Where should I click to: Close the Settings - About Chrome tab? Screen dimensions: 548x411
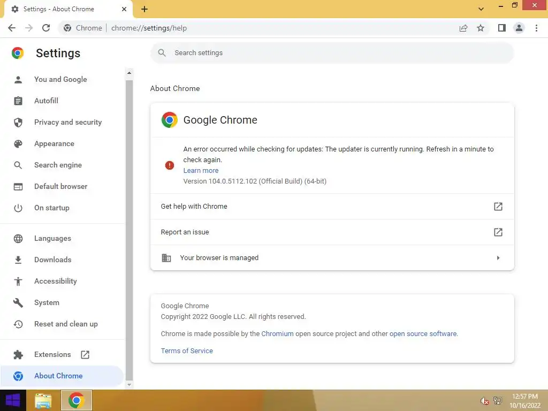(x=124, y=9)
